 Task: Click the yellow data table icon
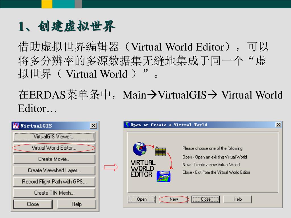pos(160,151)
